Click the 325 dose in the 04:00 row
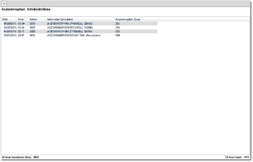The height and width of the screenshot is (162, 253). click(x=118, y=28)
